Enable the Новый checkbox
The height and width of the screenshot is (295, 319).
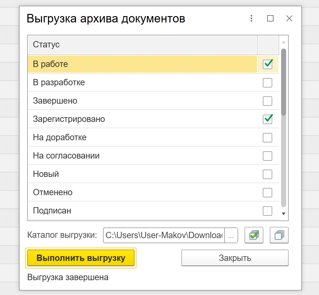pos(268,174)
